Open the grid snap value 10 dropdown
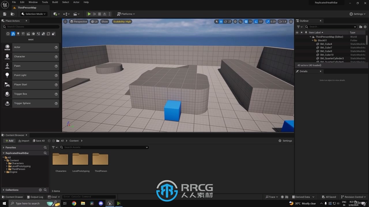 pos(250,22)
